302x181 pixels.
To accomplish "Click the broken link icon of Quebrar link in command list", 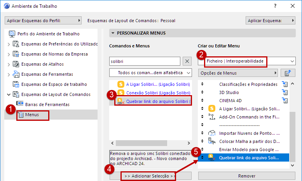I will (x=121, y=101).
